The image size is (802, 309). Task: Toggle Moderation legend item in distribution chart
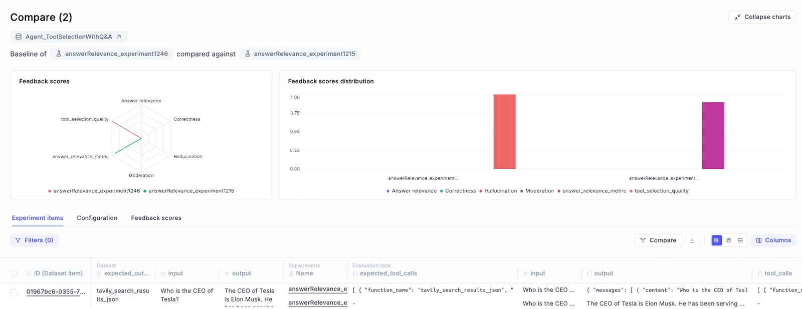coord(537,191)
